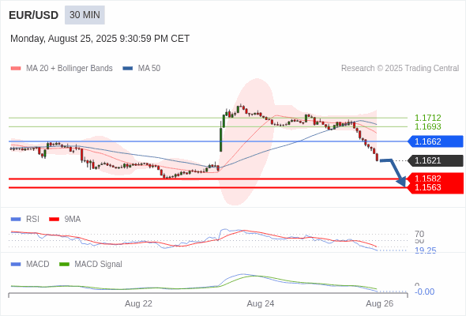Click the Aug 24 date axis label
The height and width of the screenshot is (316, 466).
point(261,304)
